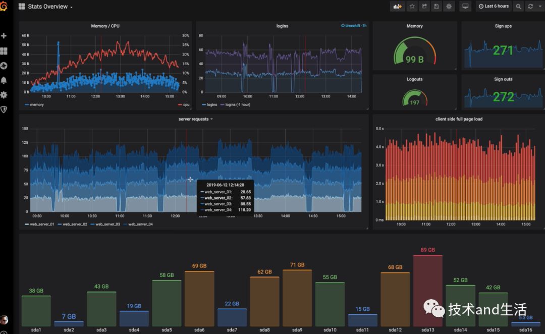Star this dashboard as favorite

pos(412,6)
